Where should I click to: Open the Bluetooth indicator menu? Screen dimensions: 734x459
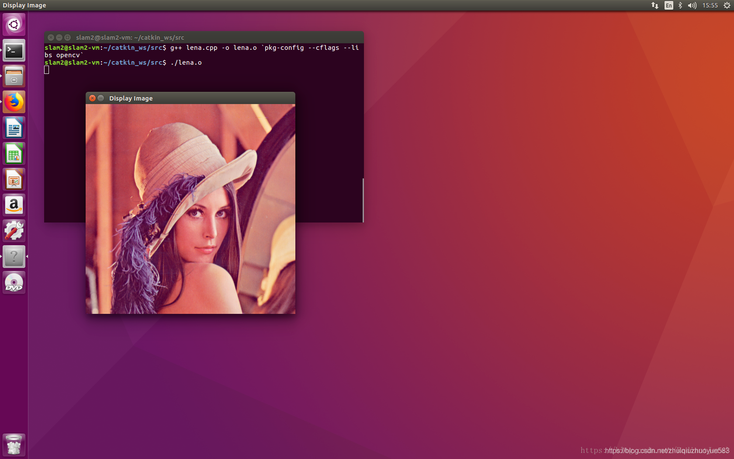[680, 5]
